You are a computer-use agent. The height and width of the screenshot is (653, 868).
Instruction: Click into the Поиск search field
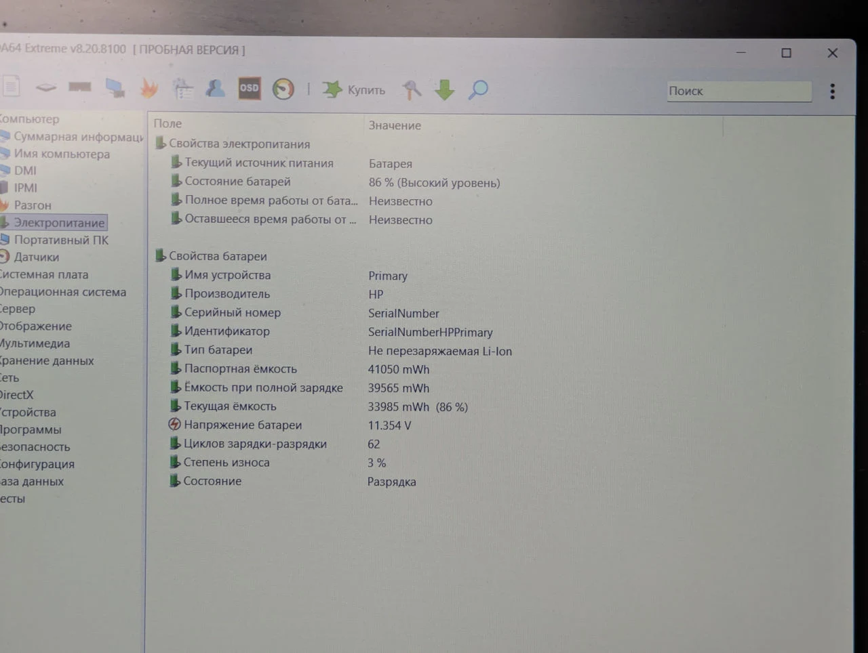pyautogui.click(x=739, y=91)
